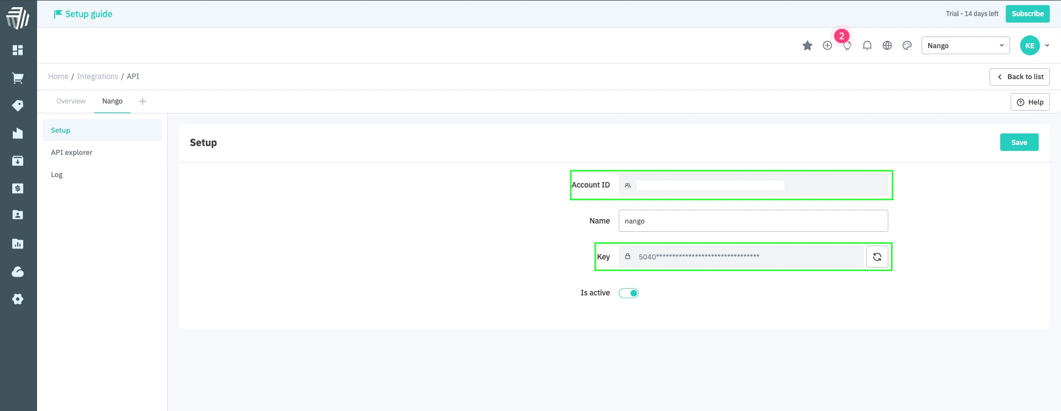Open the Setup guide link

coord(83,14)
